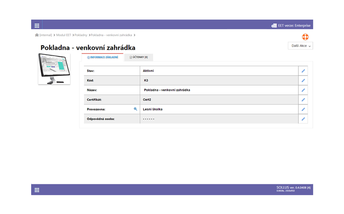Screen dimensions: 344x214
Task: Click the EET version icon in header
Action: pyautogui.click(x=274, y=25)
